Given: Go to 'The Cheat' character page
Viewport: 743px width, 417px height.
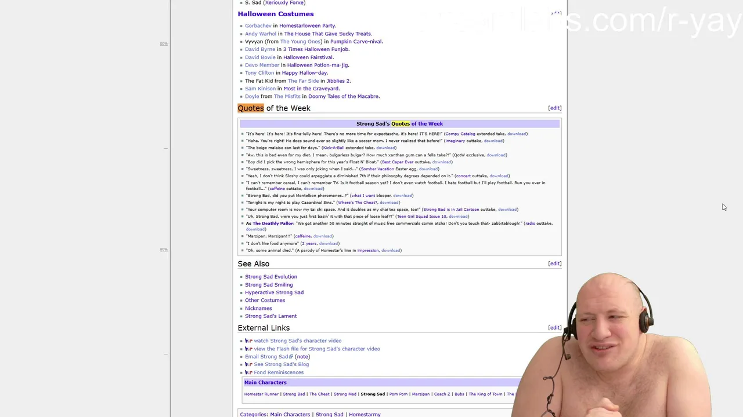Looking at the screenshot, I should click(319, 394).
